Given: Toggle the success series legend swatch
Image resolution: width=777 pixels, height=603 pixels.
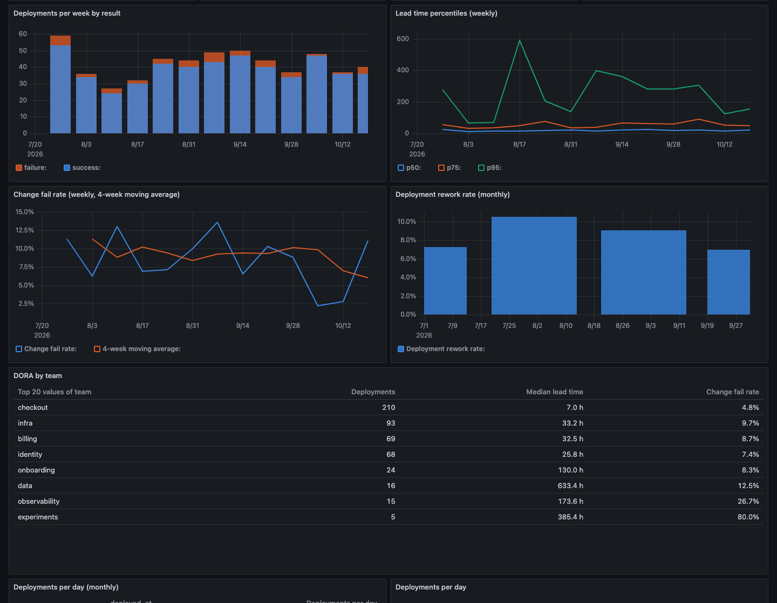Looking at the screenshot, I should tap(67, 168).
